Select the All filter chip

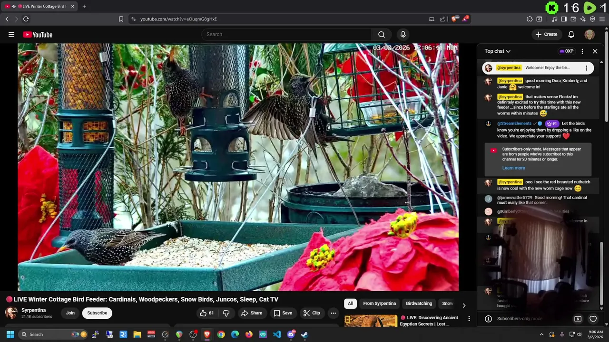[350, 304]
